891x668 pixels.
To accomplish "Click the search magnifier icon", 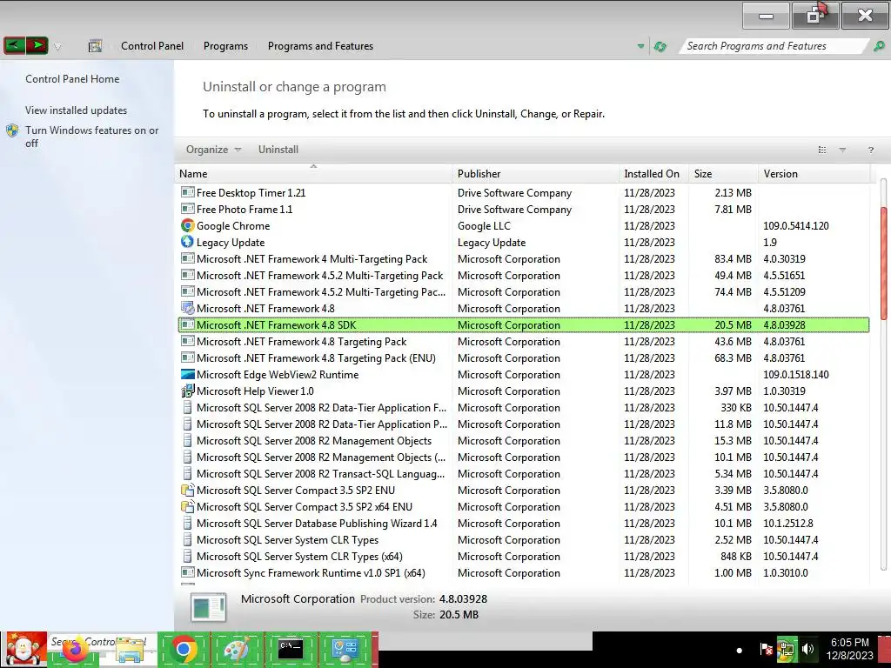I will pyautogui.click(x=879, y=46).
